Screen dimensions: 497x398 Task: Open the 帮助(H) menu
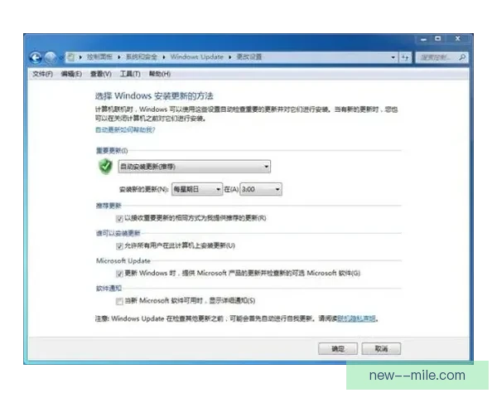tap(160, 74)
